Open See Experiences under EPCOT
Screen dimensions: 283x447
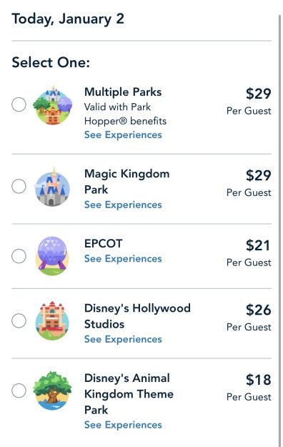coord(123,259)
